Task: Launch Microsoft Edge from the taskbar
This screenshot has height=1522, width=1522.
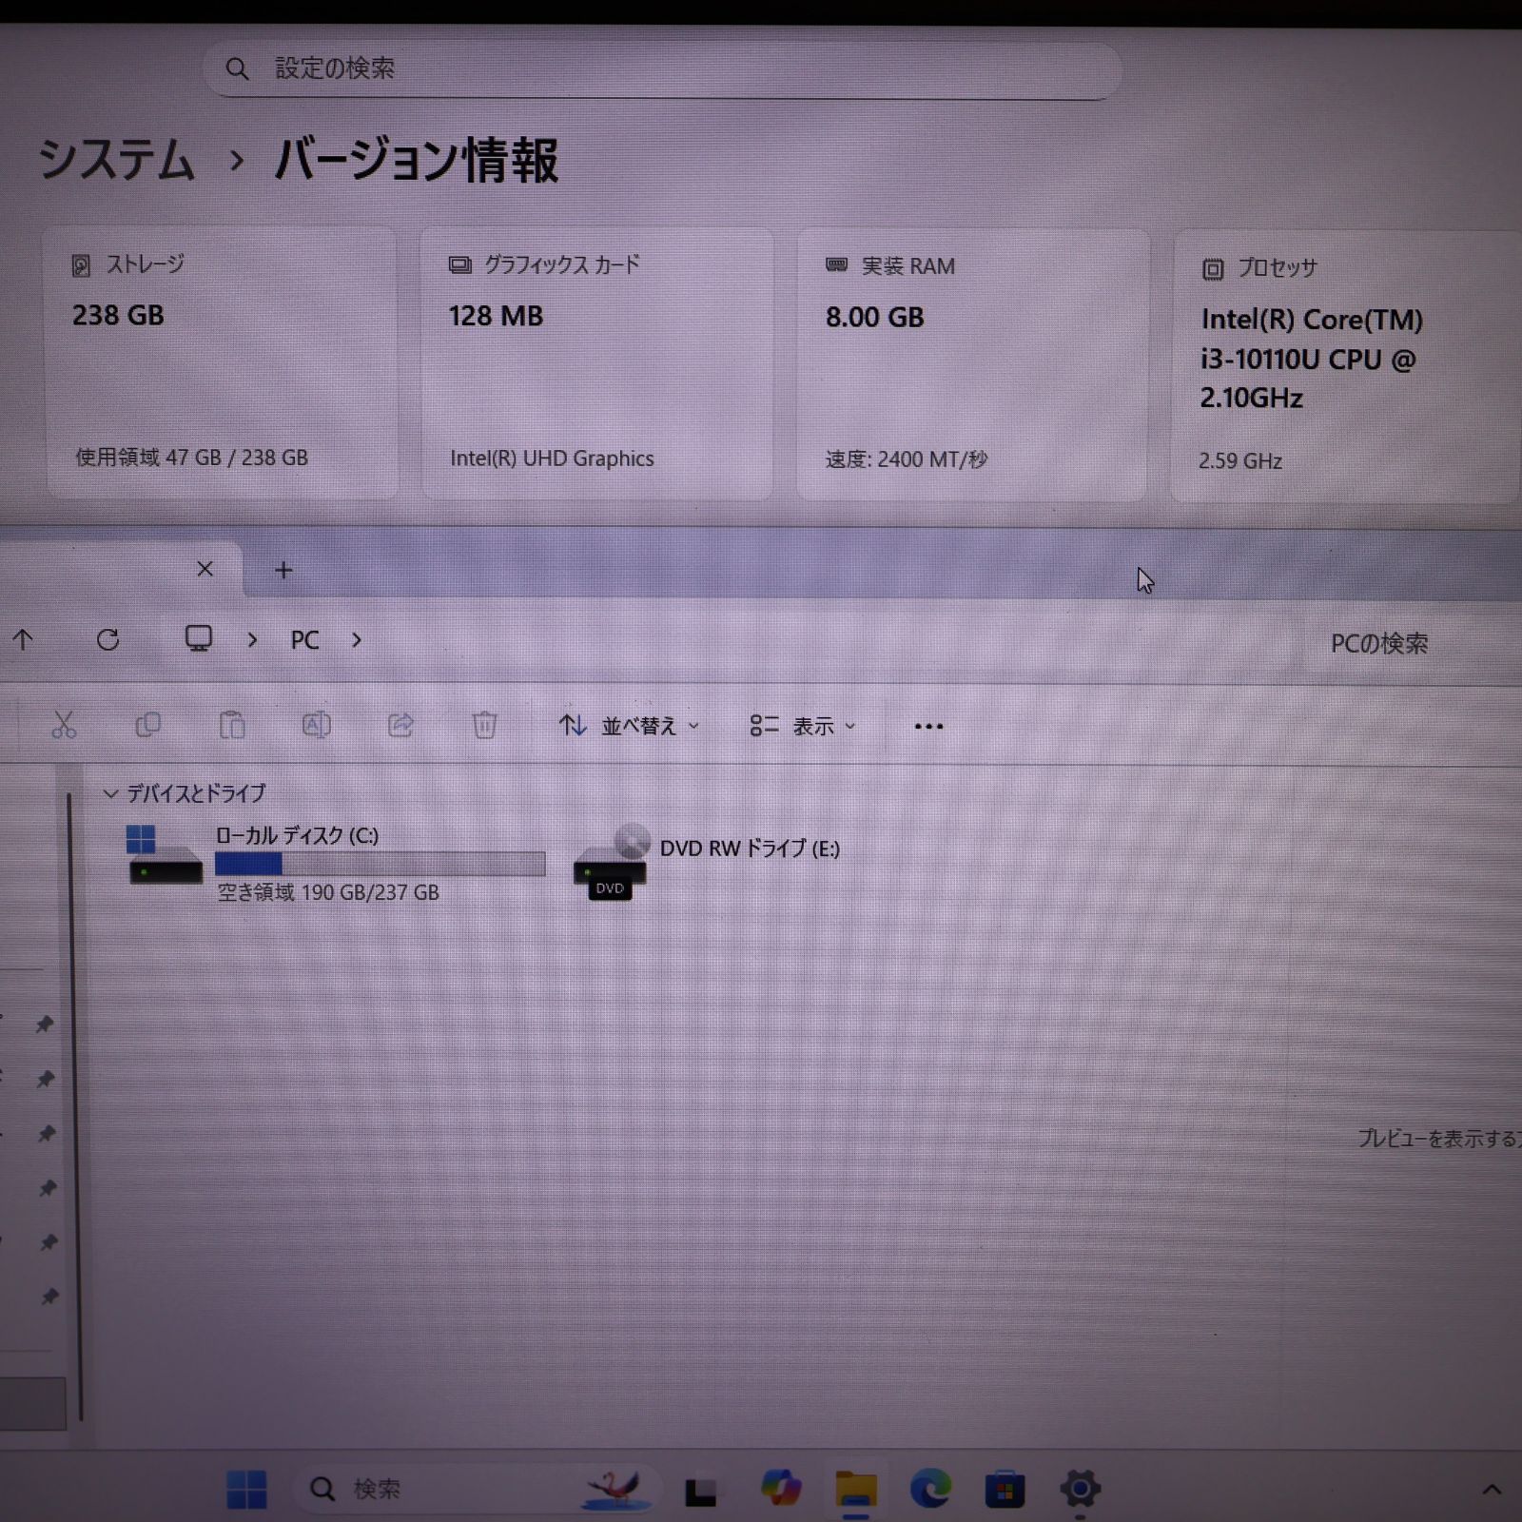Action: [x=930, y=1489]
